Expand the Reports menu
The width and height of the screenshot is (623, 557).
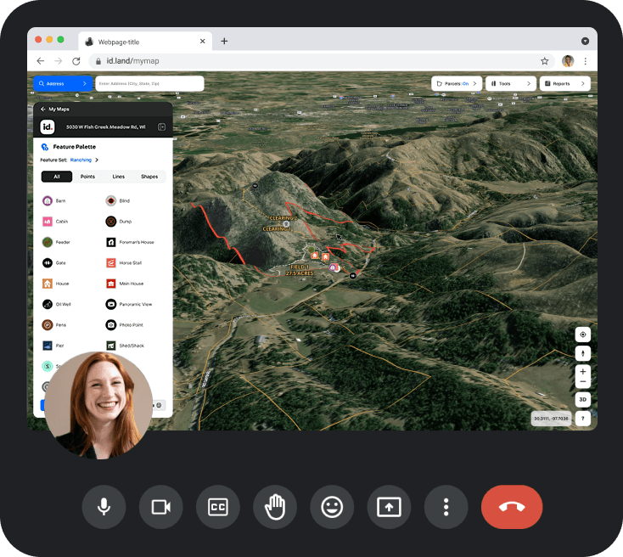coord(564,84)
